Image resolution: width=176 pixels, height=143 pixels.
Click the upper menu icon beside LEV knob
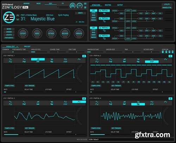[x=85, y=4]
